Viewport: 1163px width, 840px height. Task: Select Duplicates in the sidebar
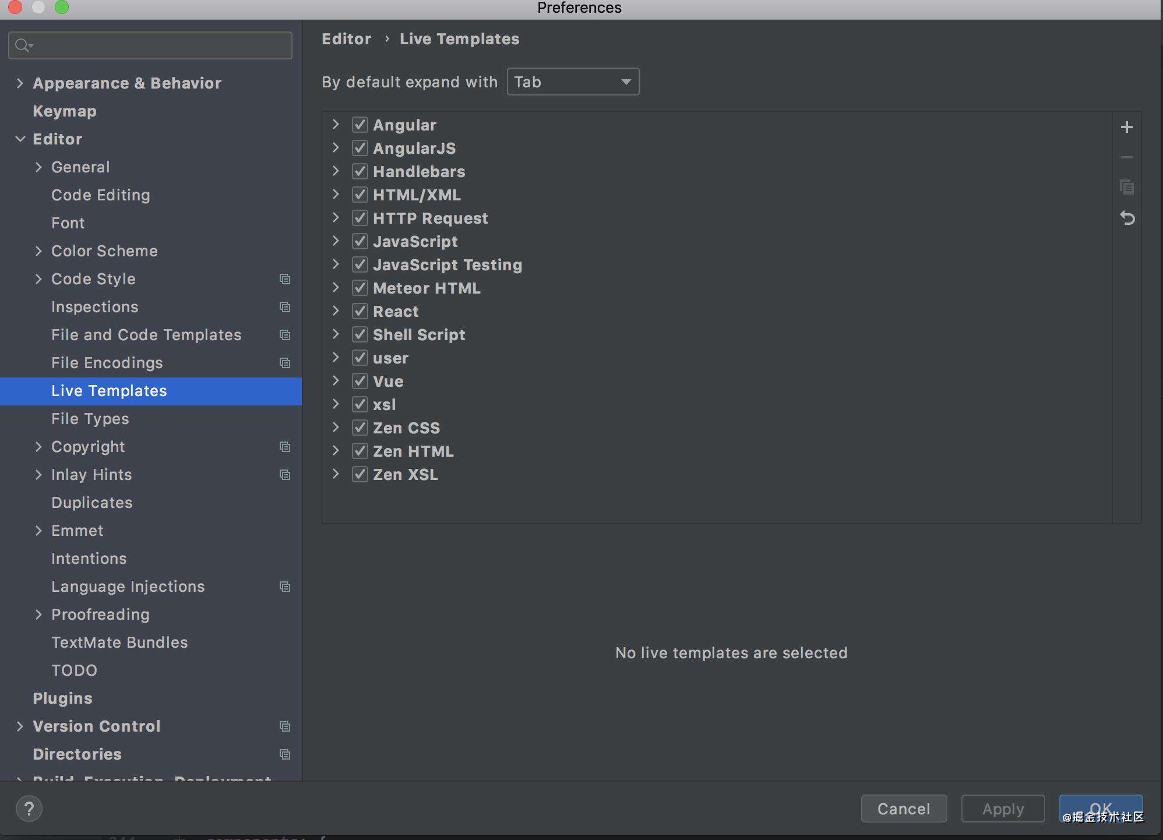[x=92, y=503]
